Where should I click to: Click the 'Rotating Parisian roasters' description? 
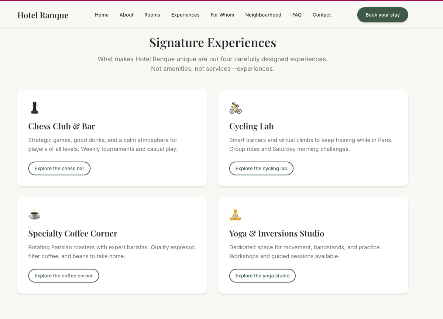pos(112,252)
